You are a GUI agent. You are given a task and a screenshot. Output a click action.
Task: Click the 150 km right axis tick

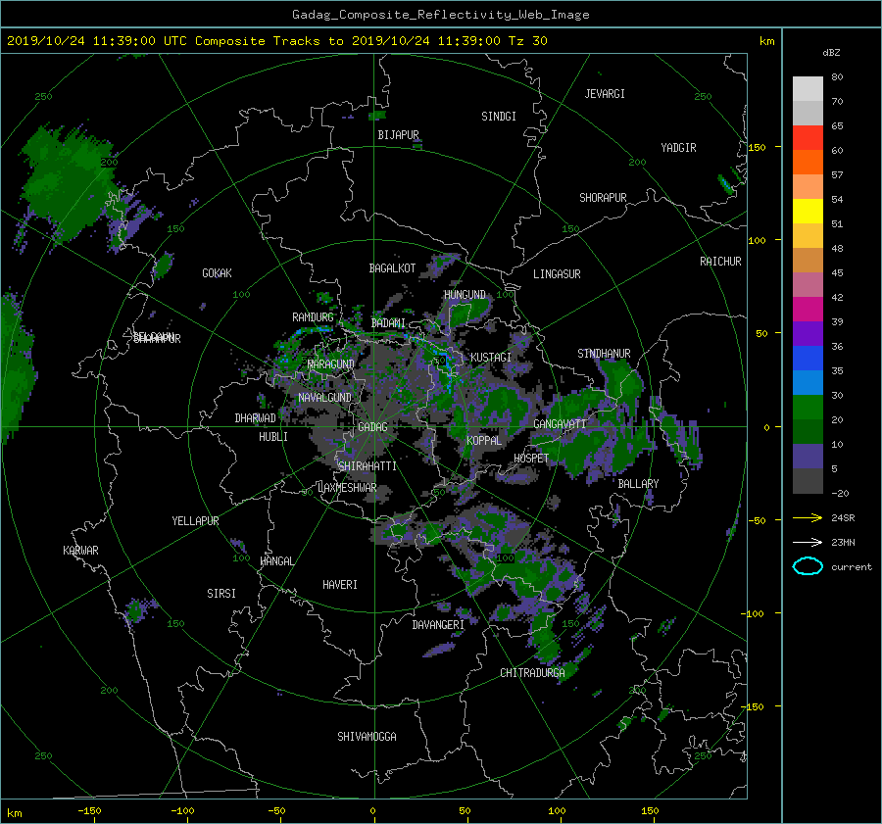[x=757, y=147]
